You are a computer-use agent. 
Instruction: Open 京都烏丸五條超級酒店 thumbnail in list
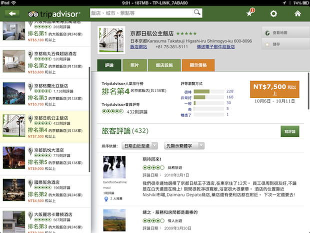click(14, 61)
